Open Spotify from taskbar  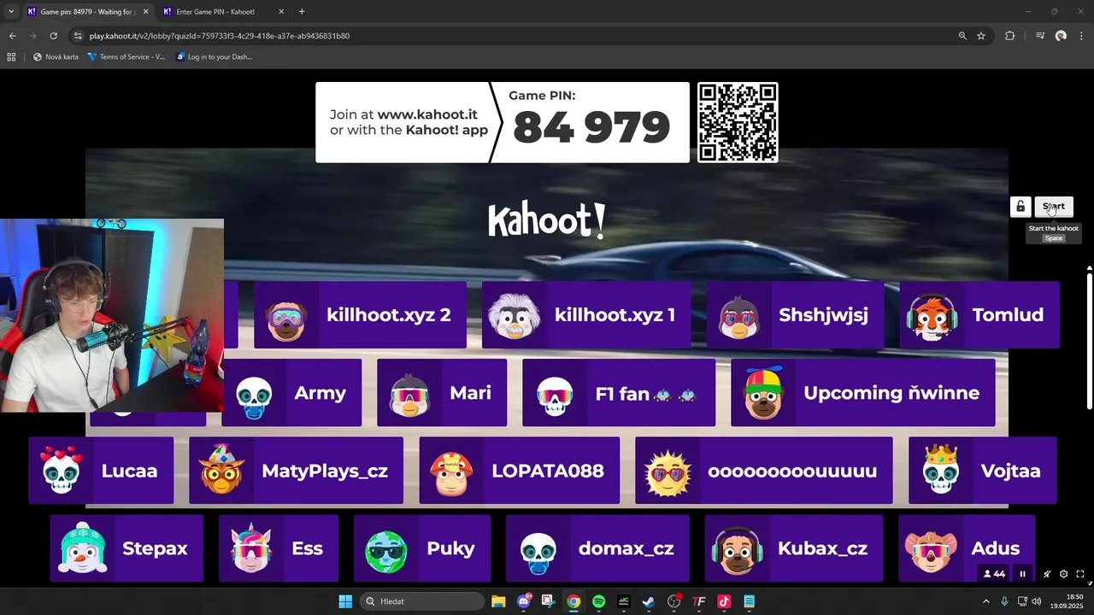coord(598,601)
